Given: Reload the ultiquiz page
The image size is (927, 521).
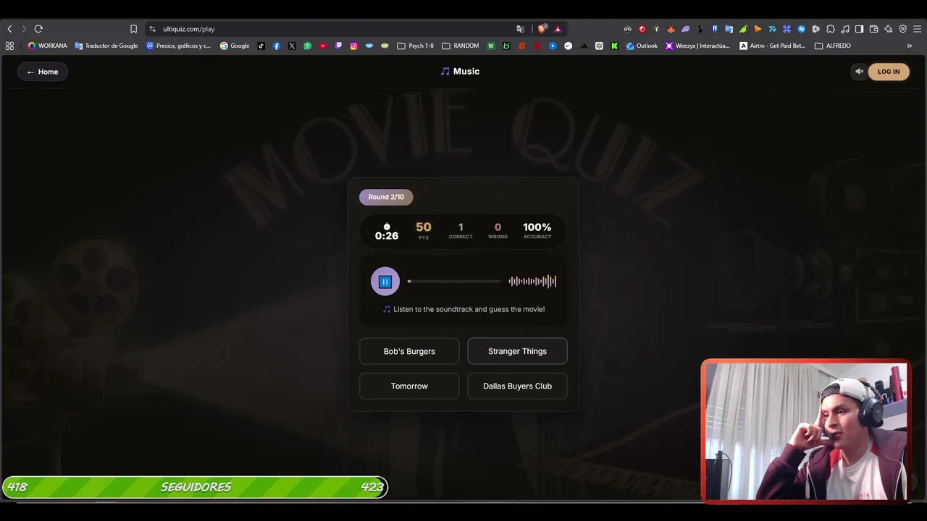Looking at the screenshot, I should pyautogui.click(x=38, y=29).
